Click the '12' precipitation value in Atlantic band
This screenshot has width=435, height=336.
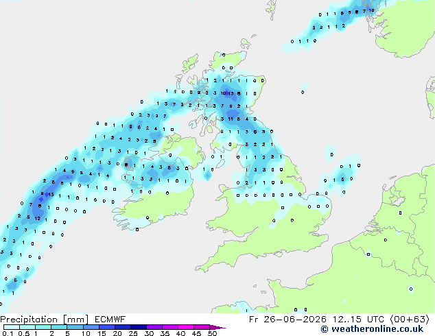click(38, 219)
